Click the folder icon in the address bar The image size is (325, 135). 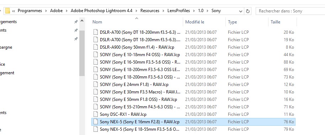coord(8,11)
